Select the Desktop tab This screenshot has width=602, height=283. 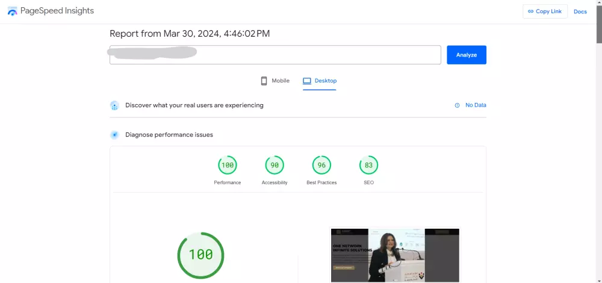click(320, 81)
